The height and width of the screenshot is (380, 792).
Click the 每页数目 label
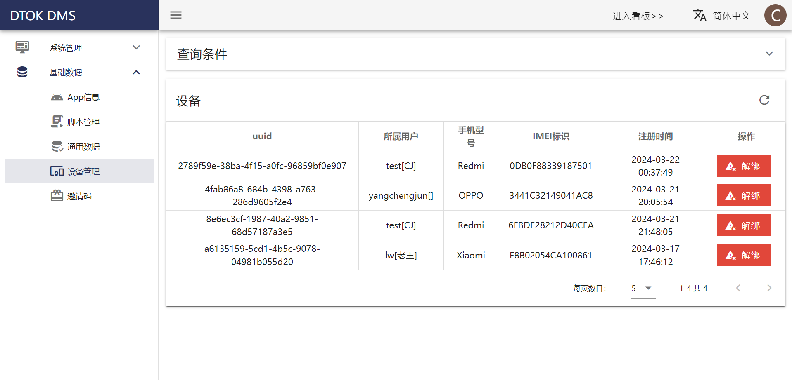(589, 289)
